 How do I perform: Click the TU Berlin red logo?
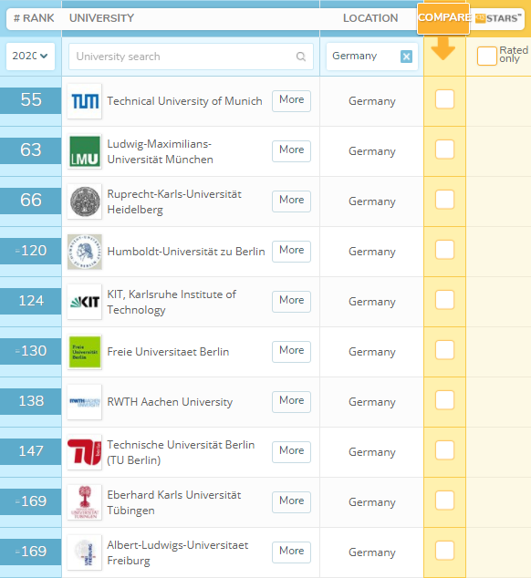[85, 452]
